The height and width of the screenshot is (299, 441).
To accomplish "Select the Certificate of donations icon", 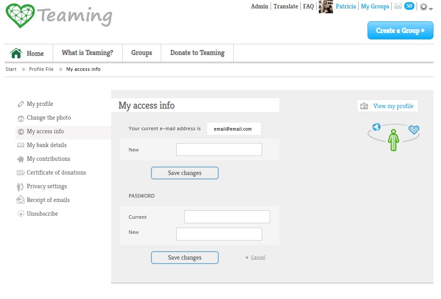I will point(21,173).
